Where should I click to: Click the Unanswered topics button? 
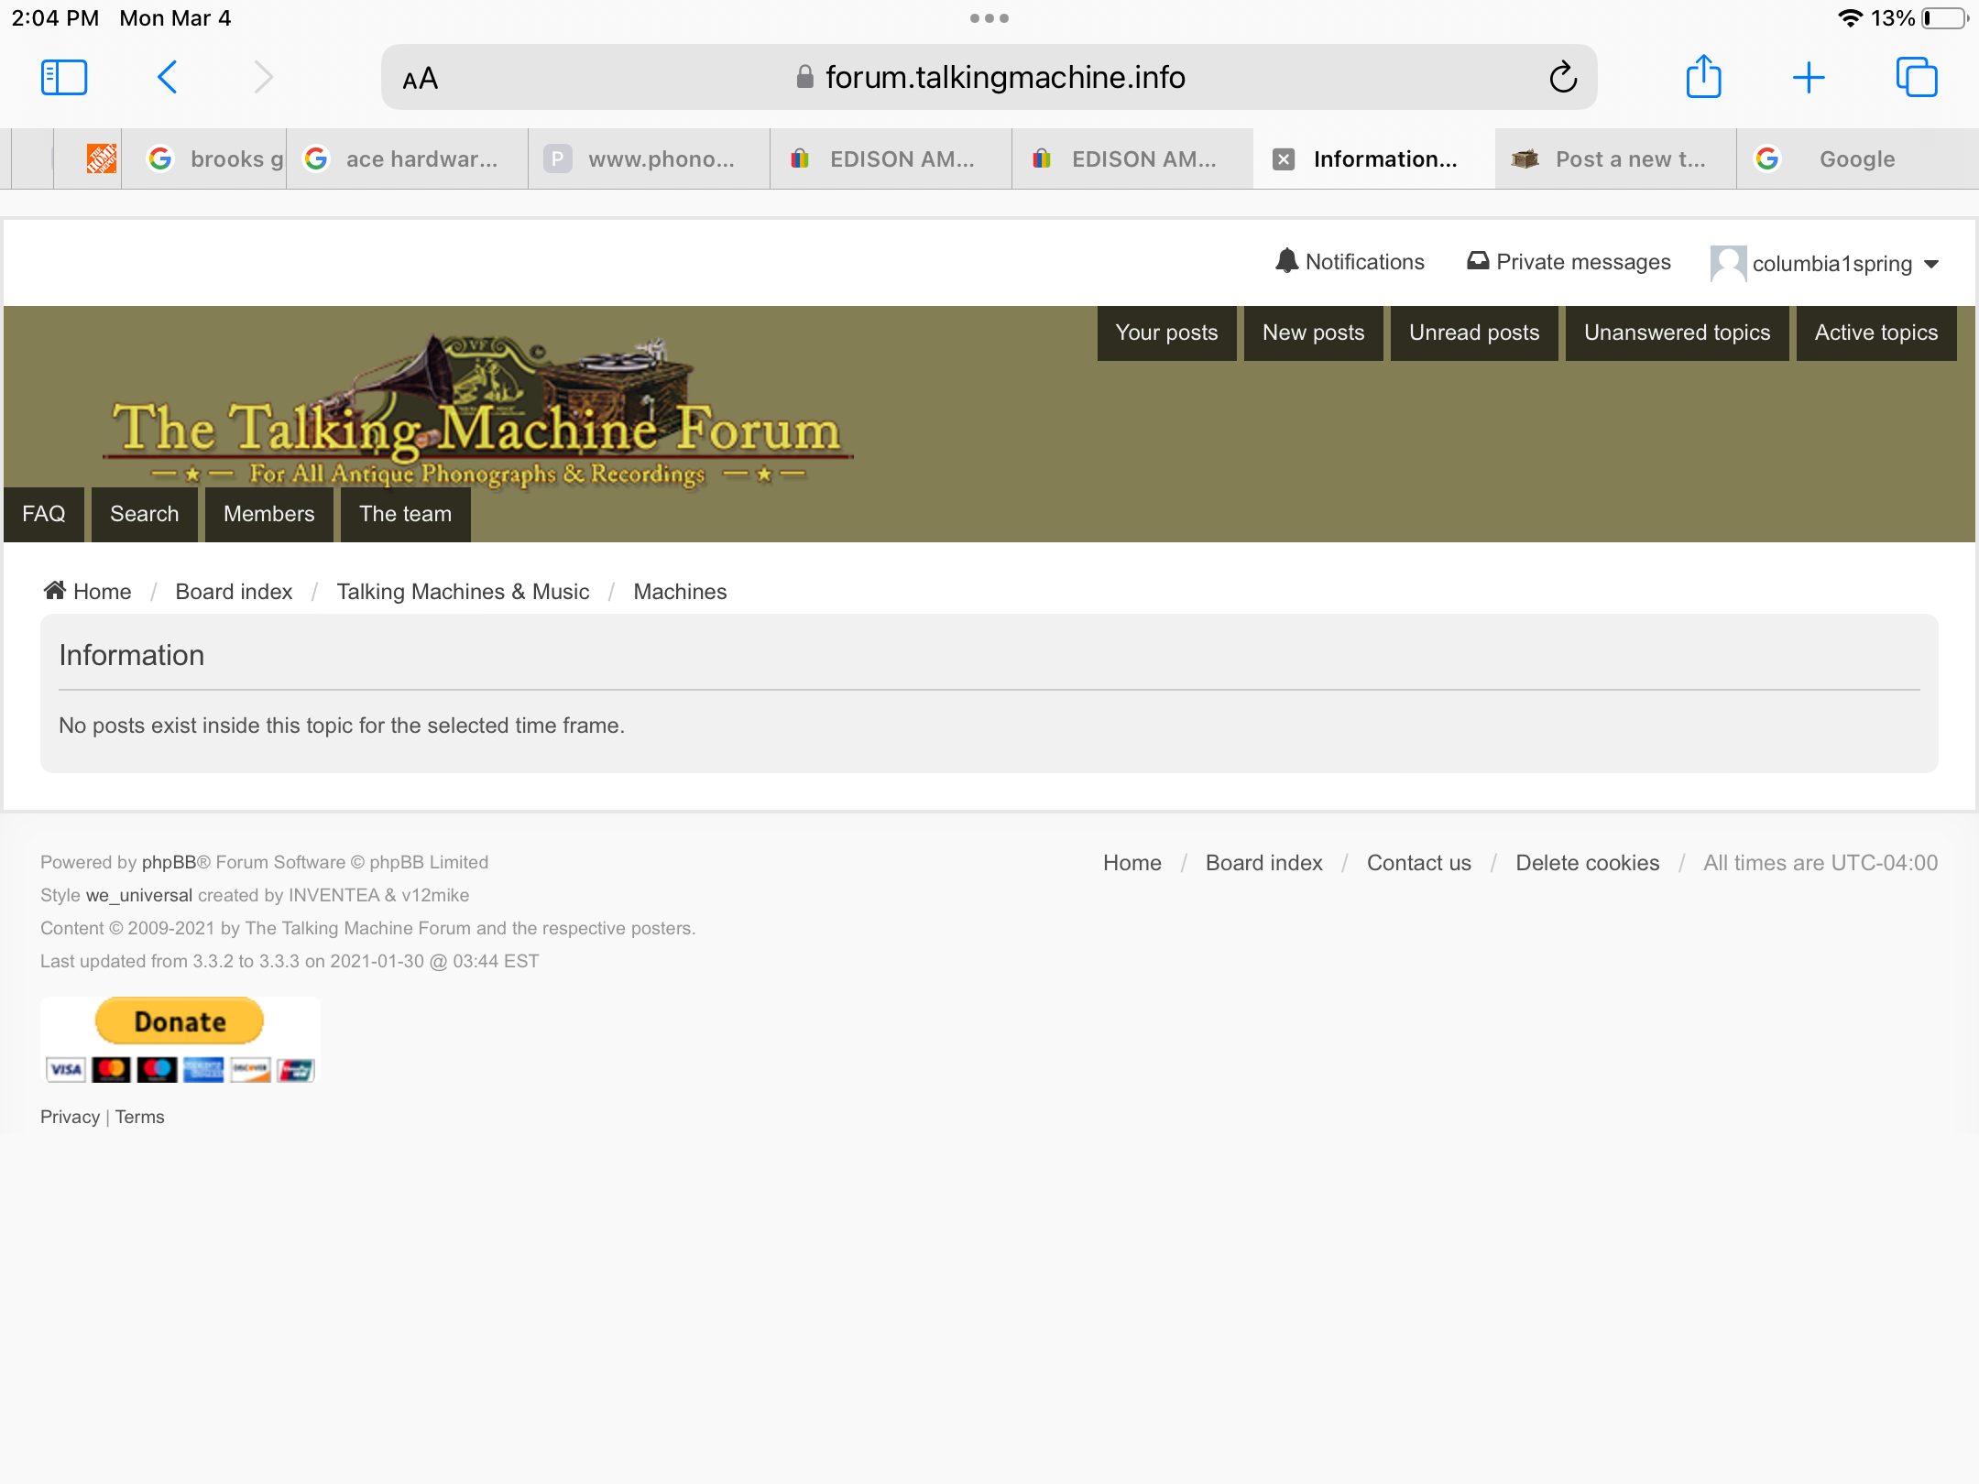(x=1677, y=333)
